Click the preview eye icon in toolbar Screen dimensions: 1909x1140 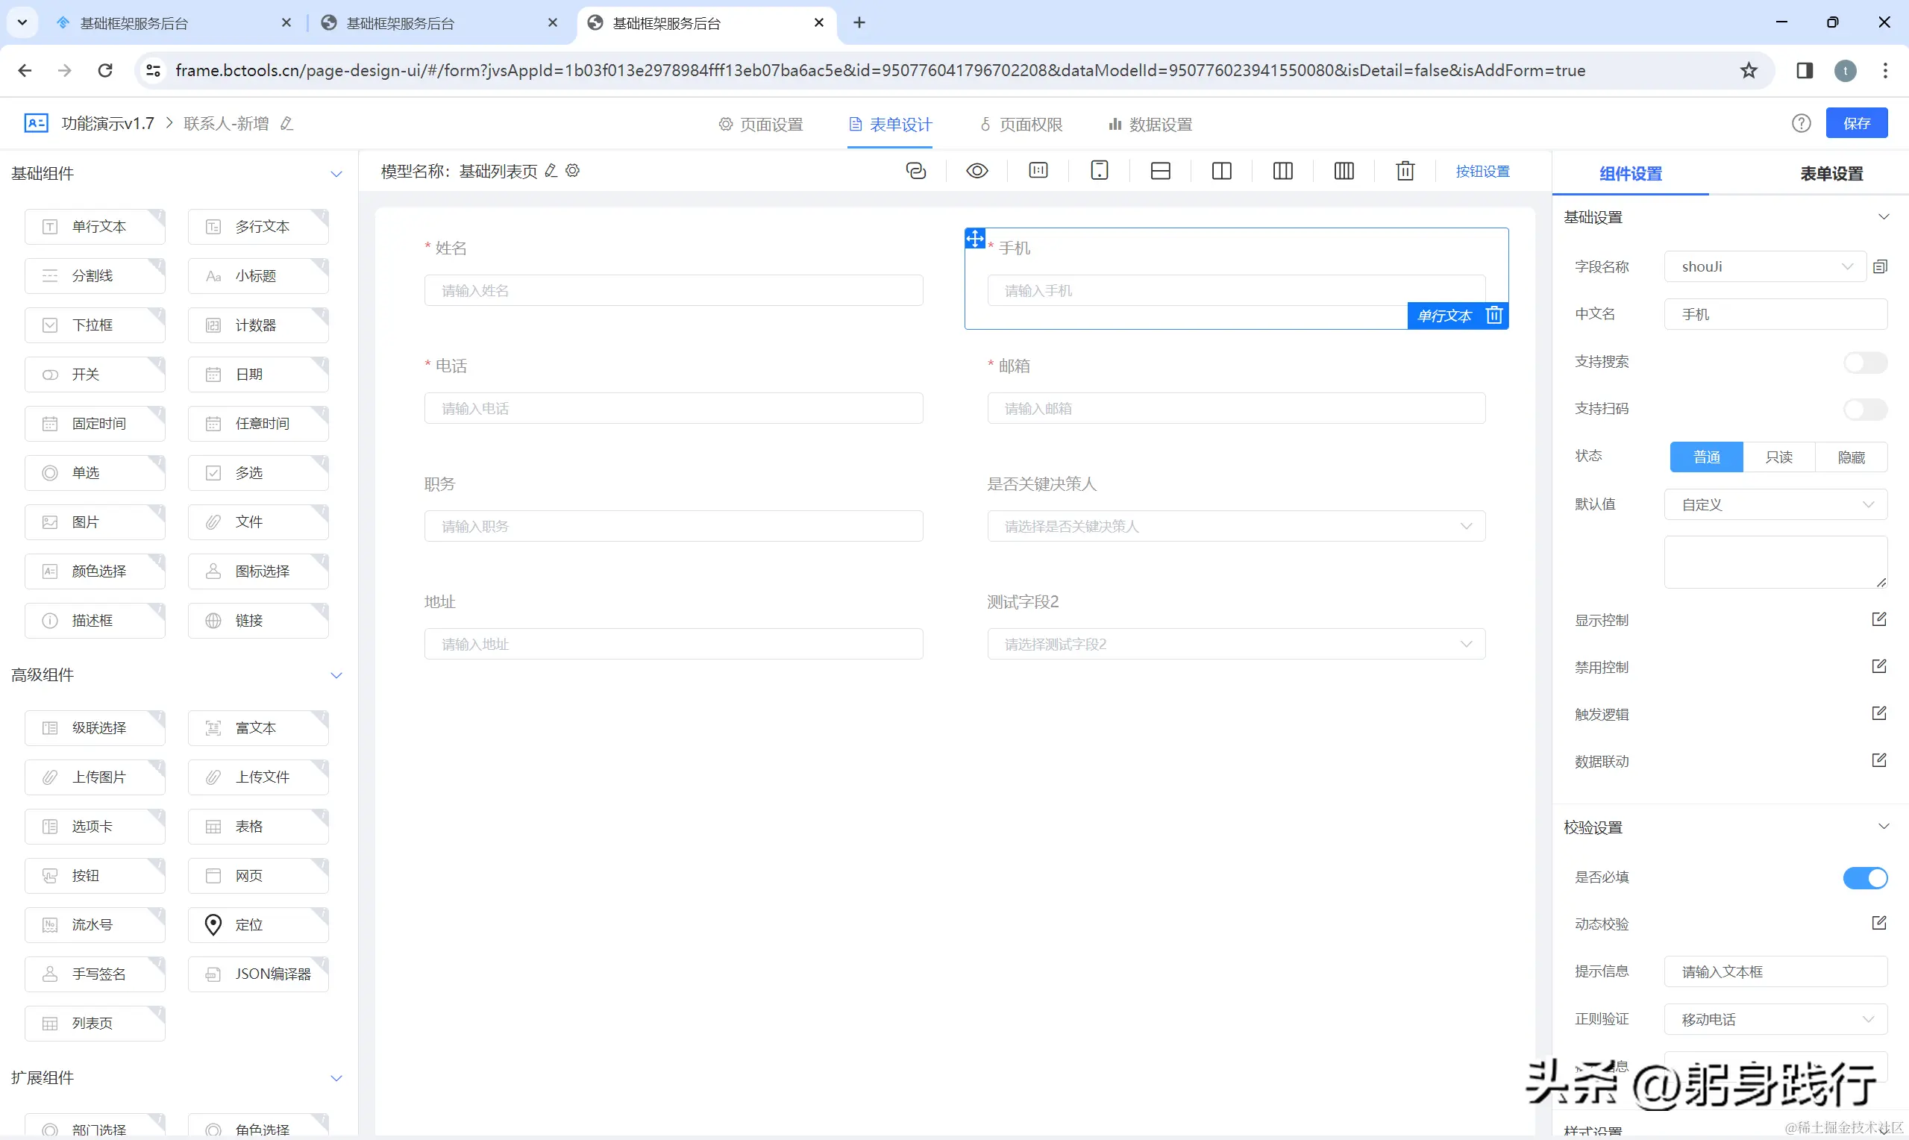(x=977, y=171)
